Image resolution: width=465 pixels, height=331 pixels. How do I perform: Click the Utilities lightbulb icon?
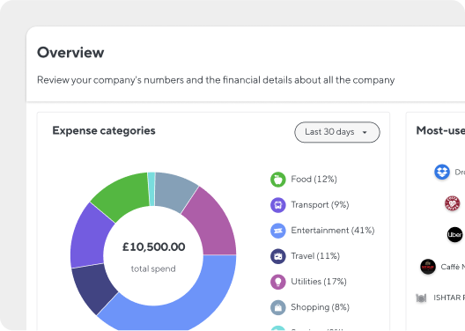278,282
